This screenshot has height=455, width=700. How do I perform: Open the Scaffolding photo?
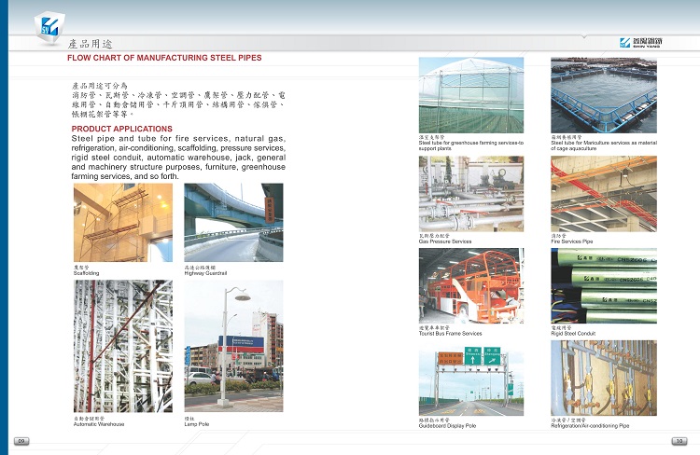point(123,222)
